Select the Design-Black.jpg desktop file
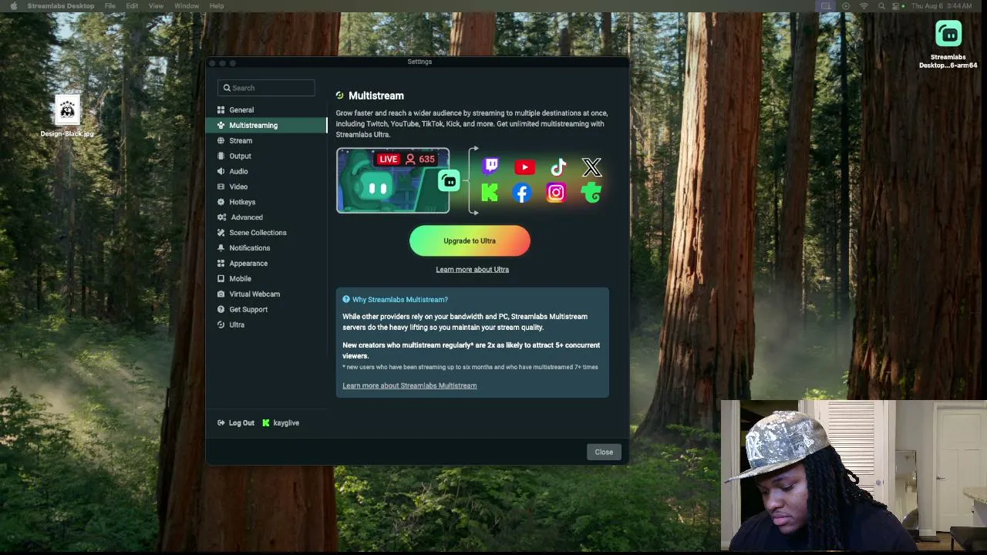The height and width of the screenshot is (555, 987). [x=67, y=117]
